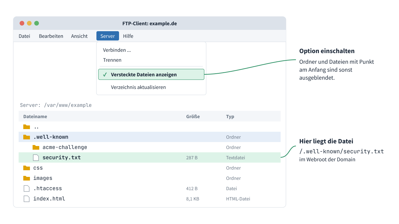
Task: Open the Ansicht menu
Action: point(79,36)
